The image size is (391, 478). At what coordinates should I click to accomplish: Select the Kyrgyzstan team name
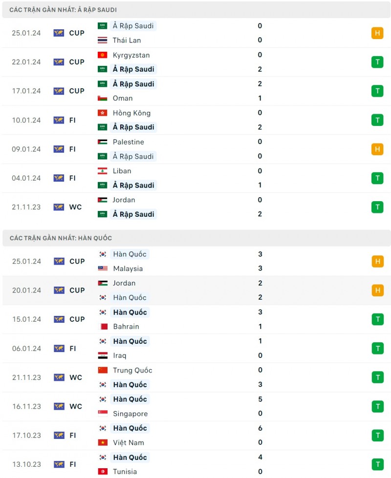[x=131, y=55]
